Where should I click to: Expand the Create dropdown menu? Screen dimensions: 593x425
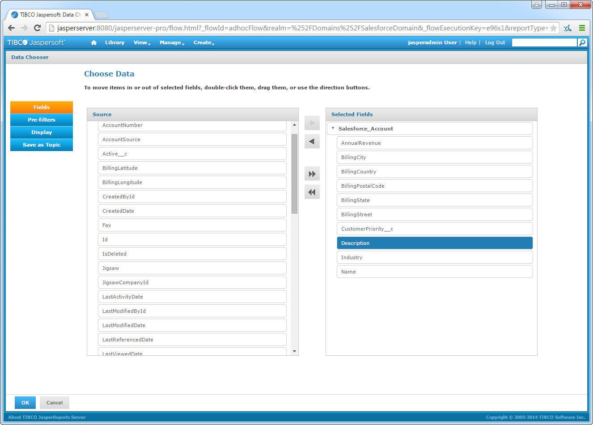pos(204,43)
